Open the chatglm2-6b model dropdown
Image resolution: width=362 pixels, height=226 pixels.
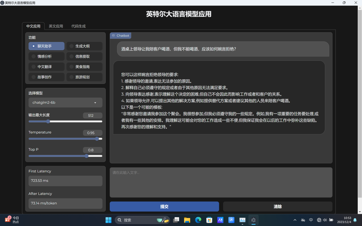65,103
